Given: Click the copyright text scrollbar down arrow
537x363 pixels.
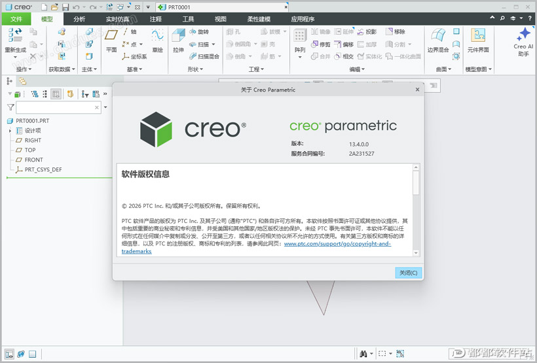Looking at the screenshot, I should [416, 253].
